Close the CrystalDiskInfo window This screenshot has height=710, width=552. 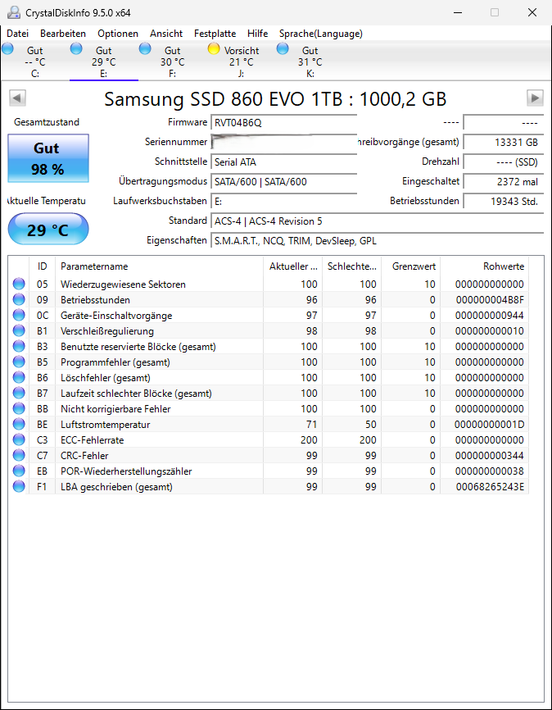tap(532, 12)
